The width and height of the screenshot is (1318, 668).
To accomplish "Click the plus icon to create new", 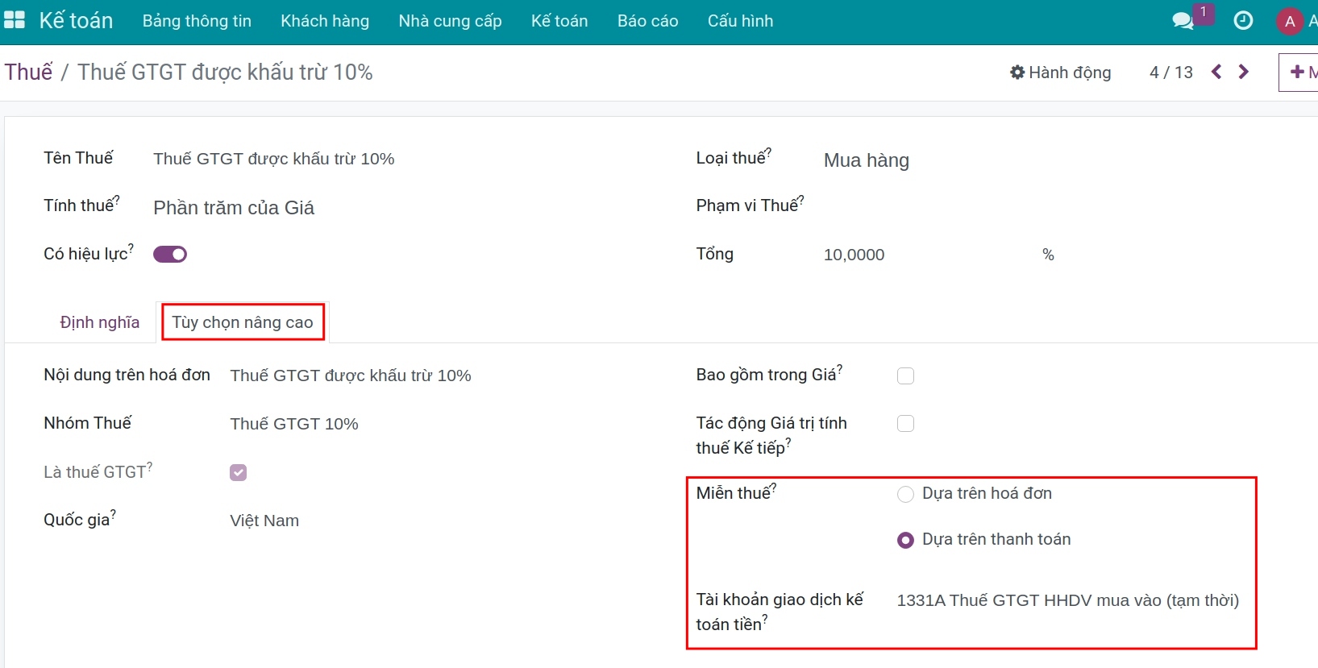I will [x=1298, y=72].
